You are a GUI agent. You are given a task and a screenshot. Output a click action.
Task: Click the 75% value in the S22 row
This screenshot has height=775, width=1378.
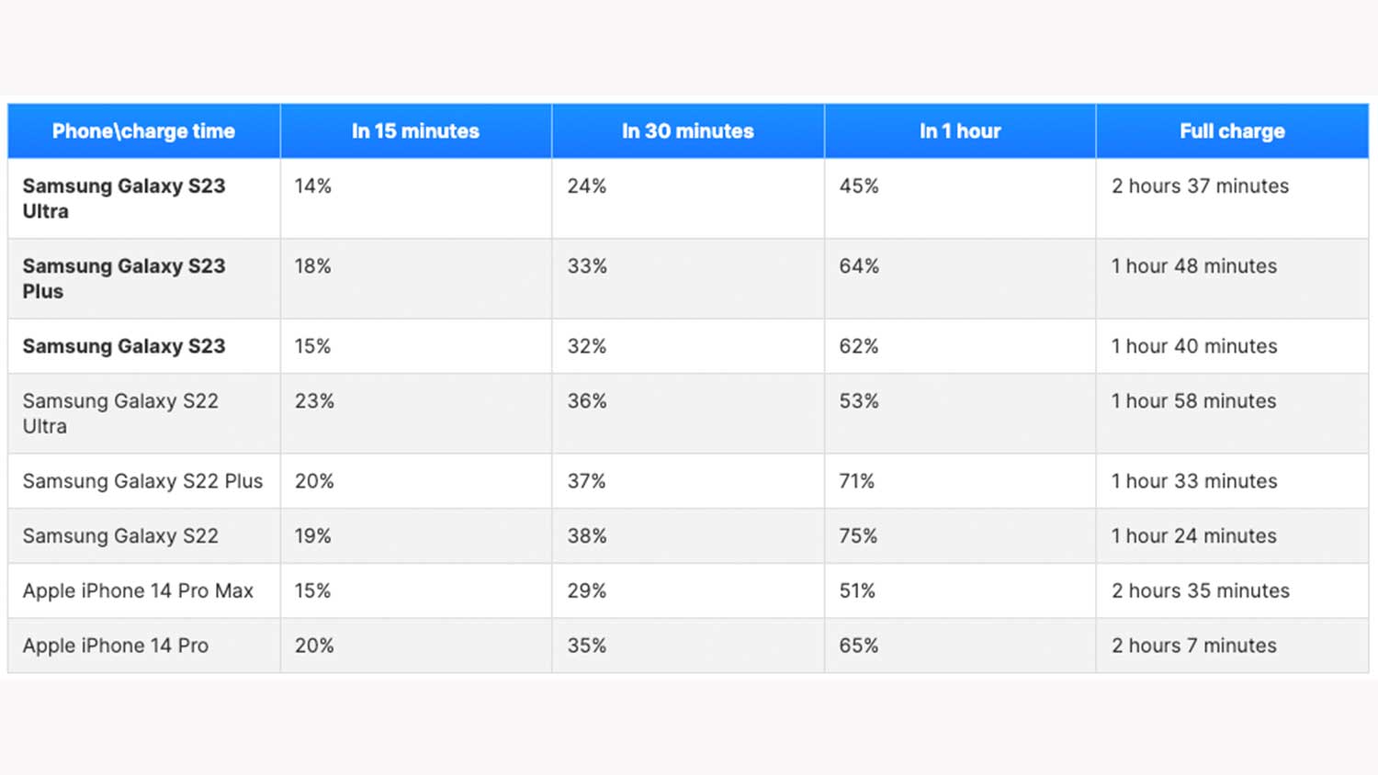[858, 536]
